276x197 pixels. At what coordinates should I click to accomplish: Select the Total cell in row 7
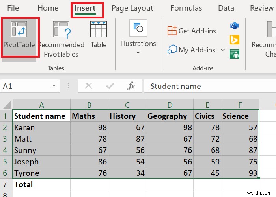click(x=41, y=184)
